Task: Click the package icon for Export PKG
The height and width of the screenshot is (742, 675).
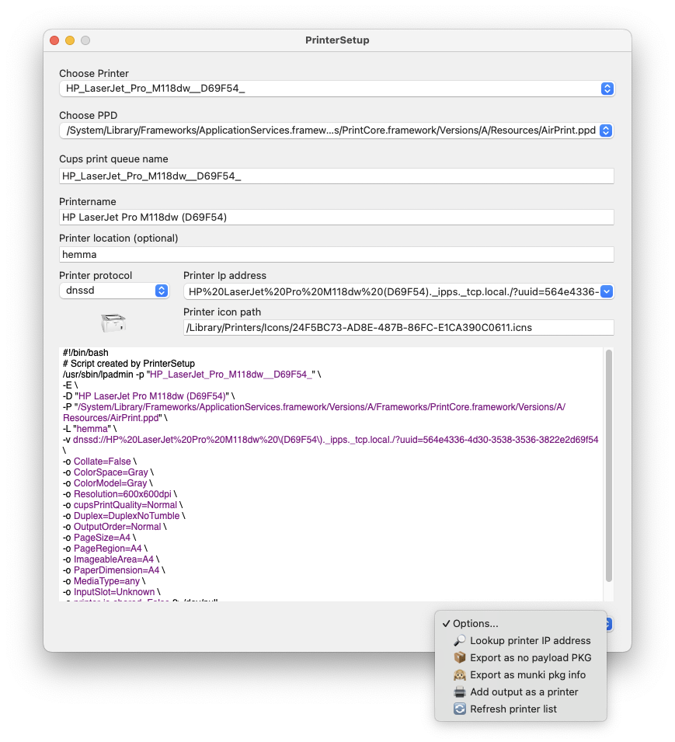Action: [x=459, y=658]
